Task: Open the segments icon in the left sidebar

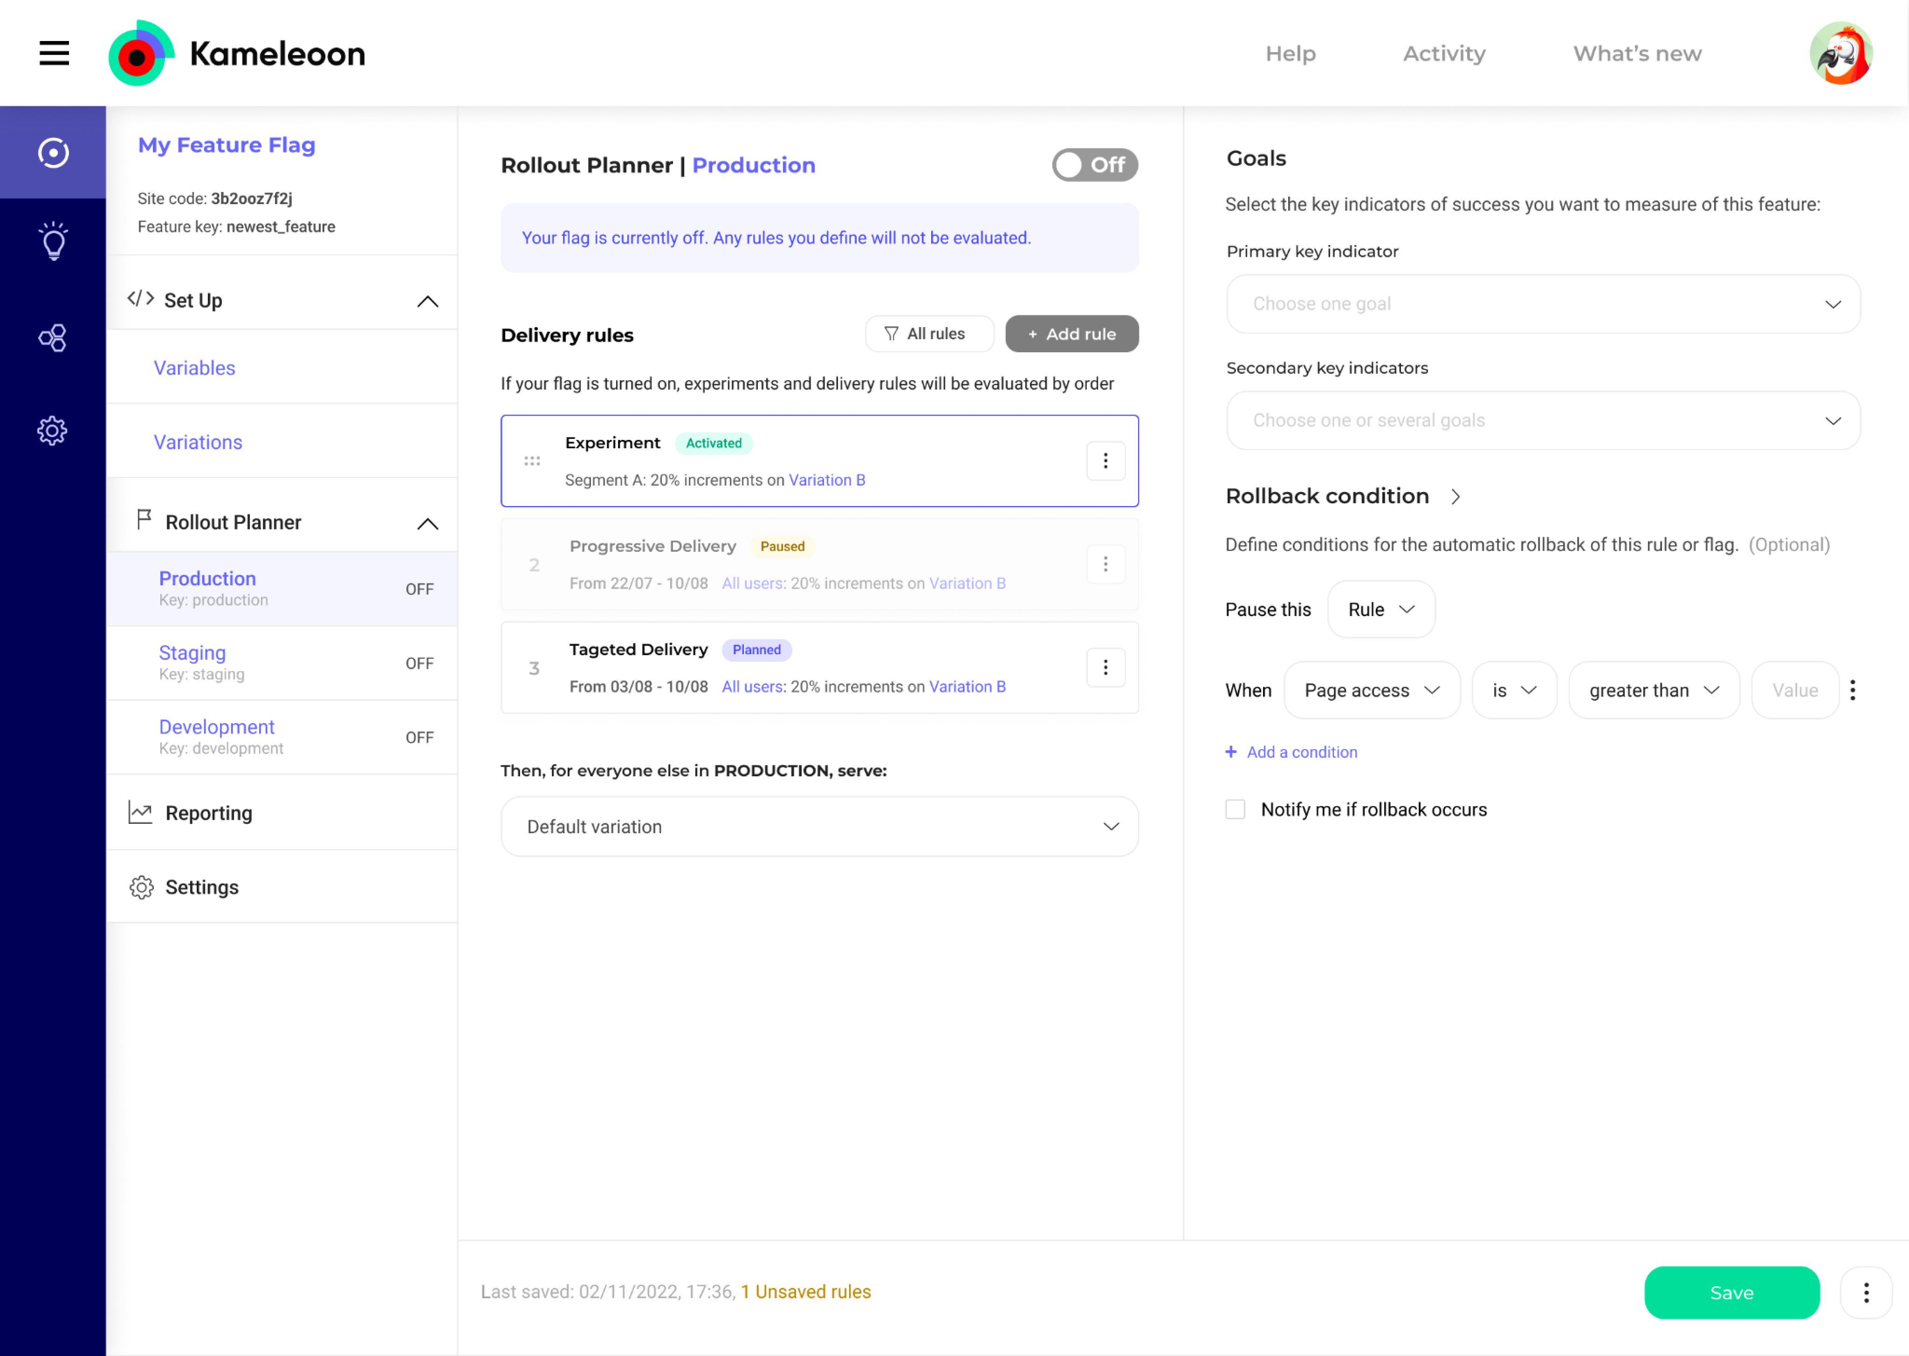Action: 53,337
